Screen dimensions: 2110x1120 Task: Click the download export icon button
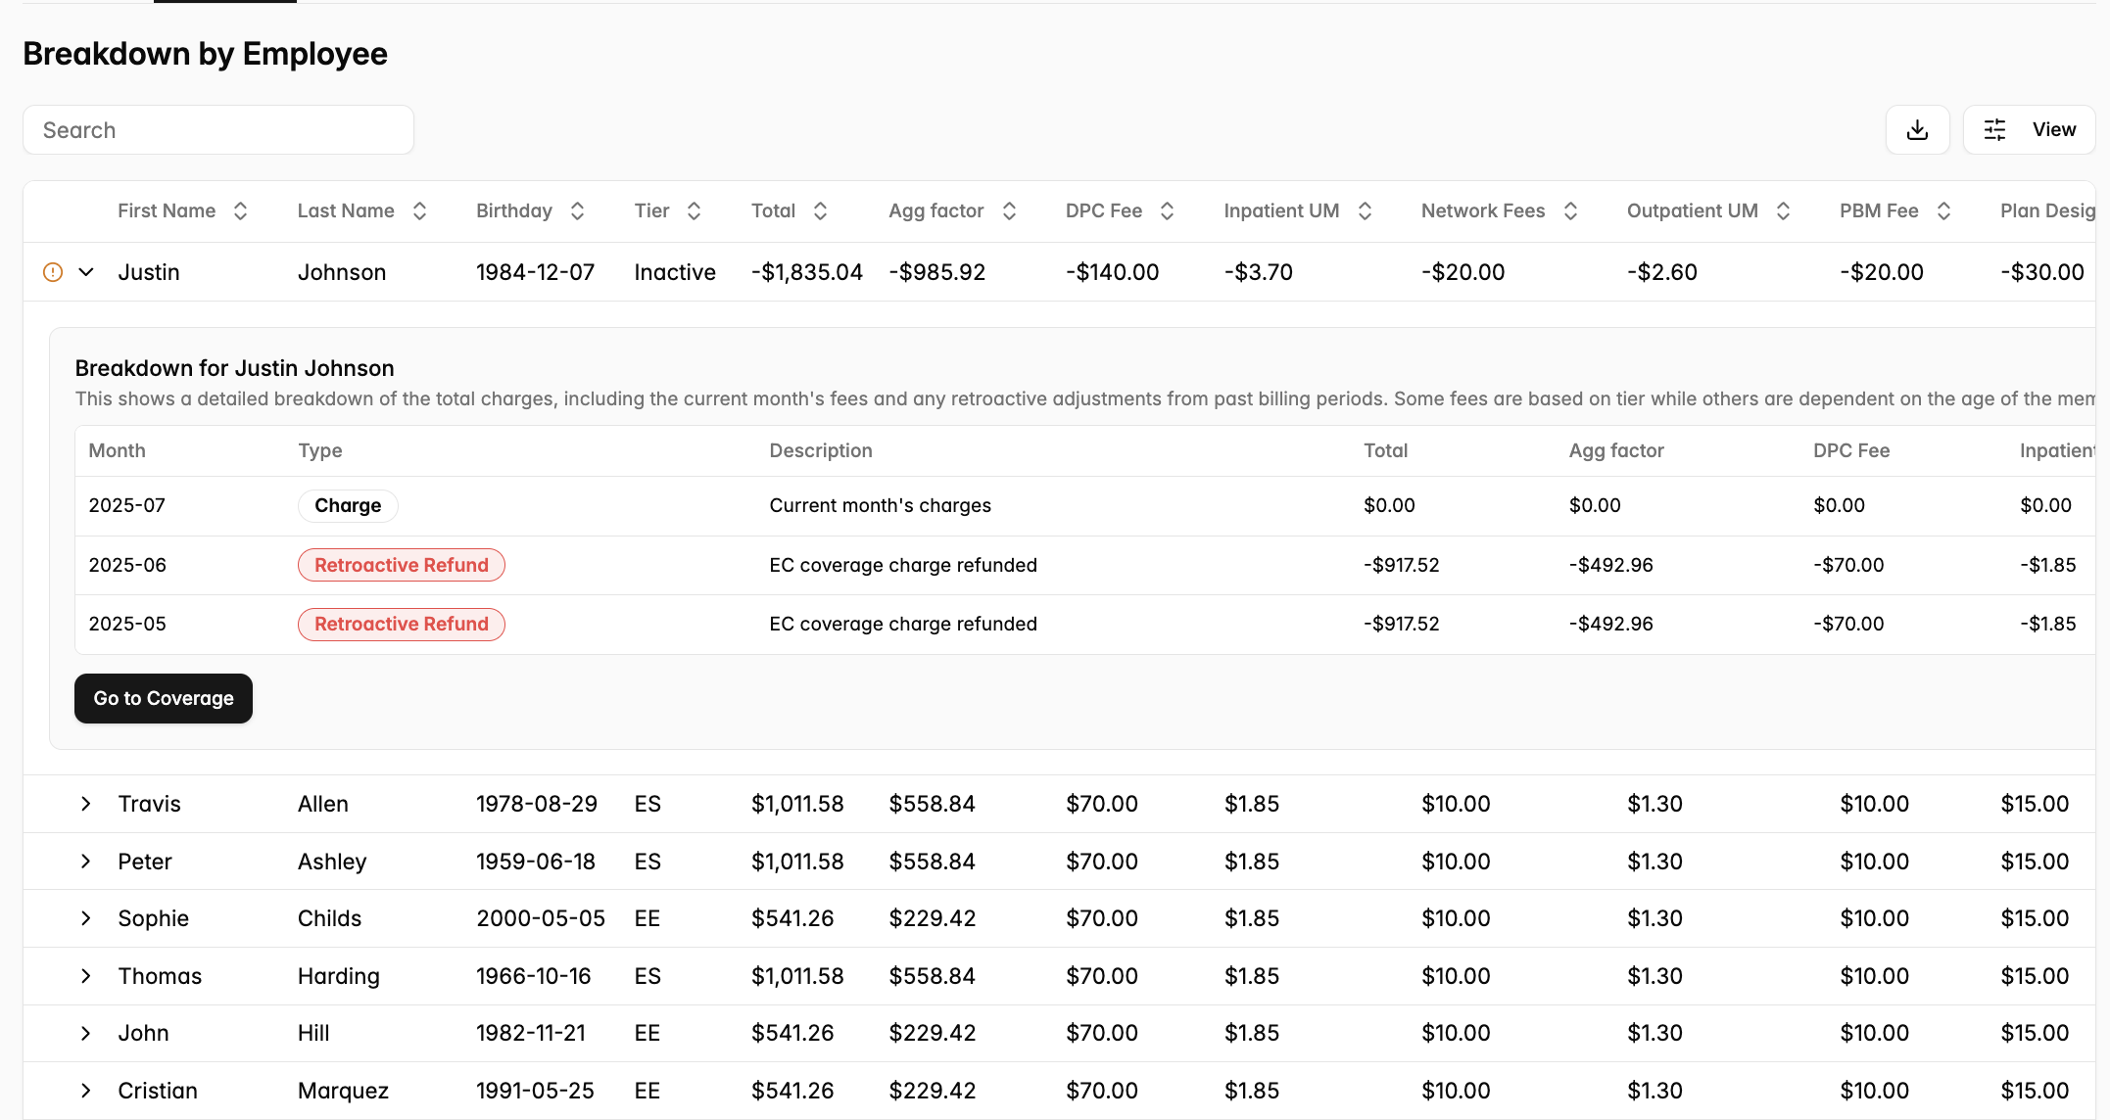coord(1917,130)
